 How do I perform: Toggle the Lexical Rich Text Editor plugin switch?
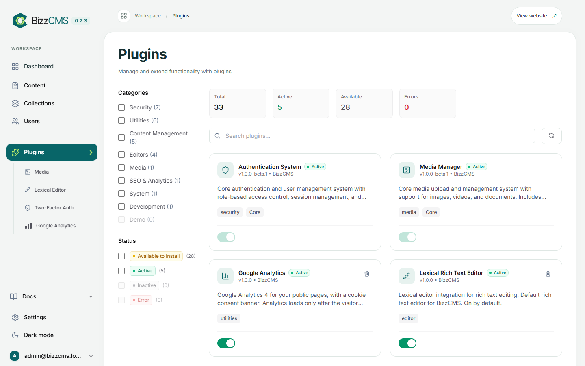click(407, 343)
